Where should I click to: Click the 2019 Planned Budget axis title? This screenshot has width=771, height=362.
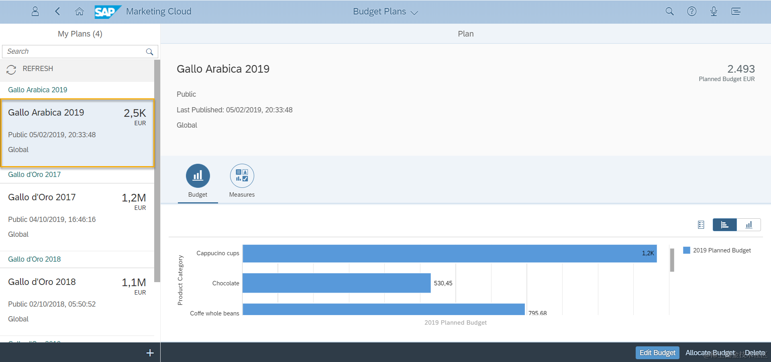coord(455,323)
